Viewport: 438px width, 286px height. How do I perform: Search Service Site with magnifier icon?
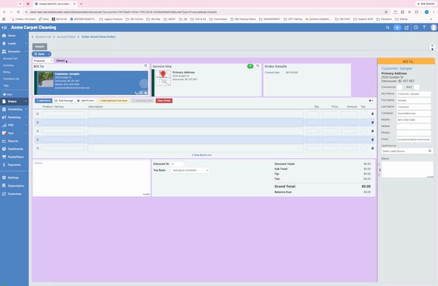(258, 66)
